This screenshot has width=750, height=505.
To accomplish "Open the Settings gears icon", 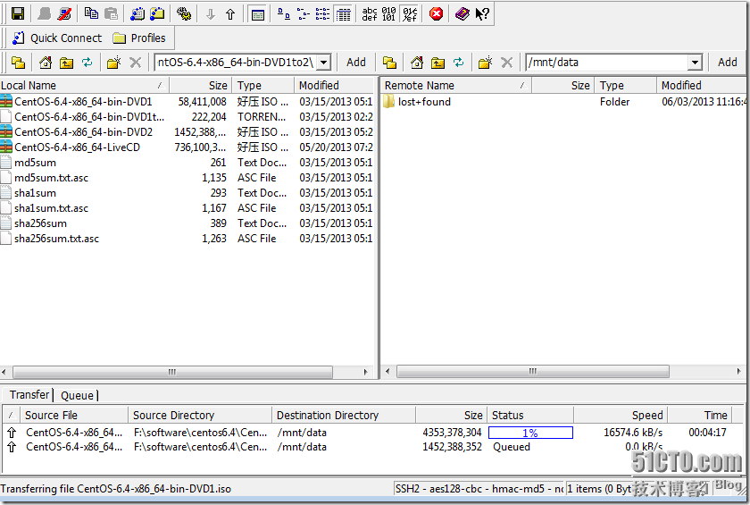I will pos(184,14).
